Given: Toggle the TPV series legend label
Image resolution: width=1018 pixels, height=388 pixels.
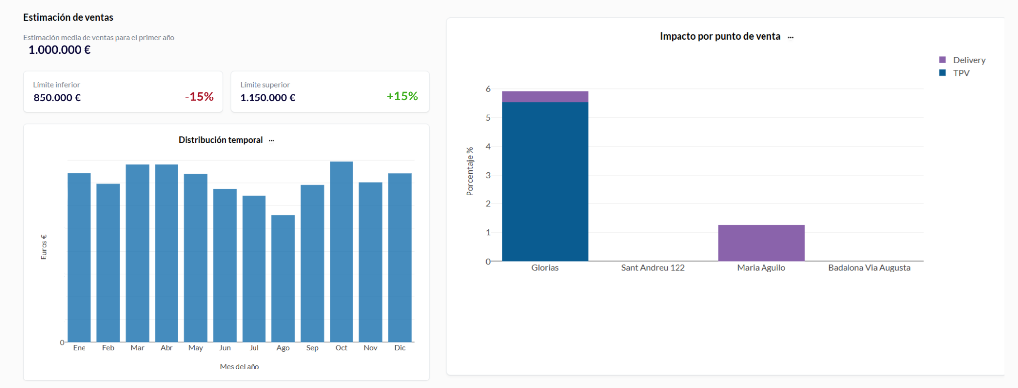Looking at the screenshot, I should coord(961,73).
